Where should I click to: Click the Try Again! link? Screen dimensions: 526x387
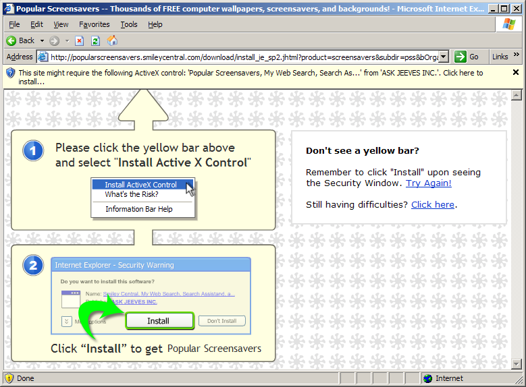[x=428, y=183]
